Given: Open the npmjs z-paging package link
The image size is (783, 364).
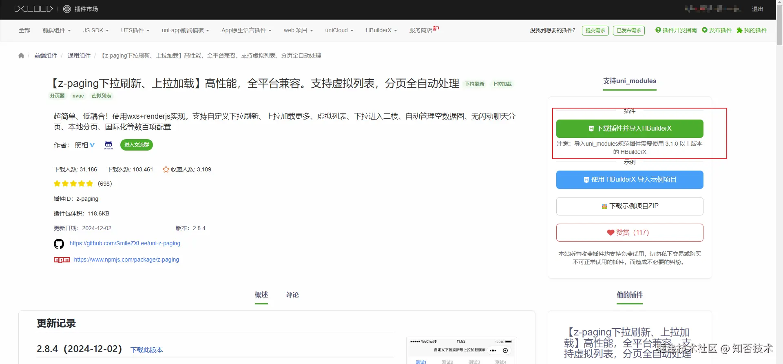Looking at the screenshot, I should click(x=126, y=260).
